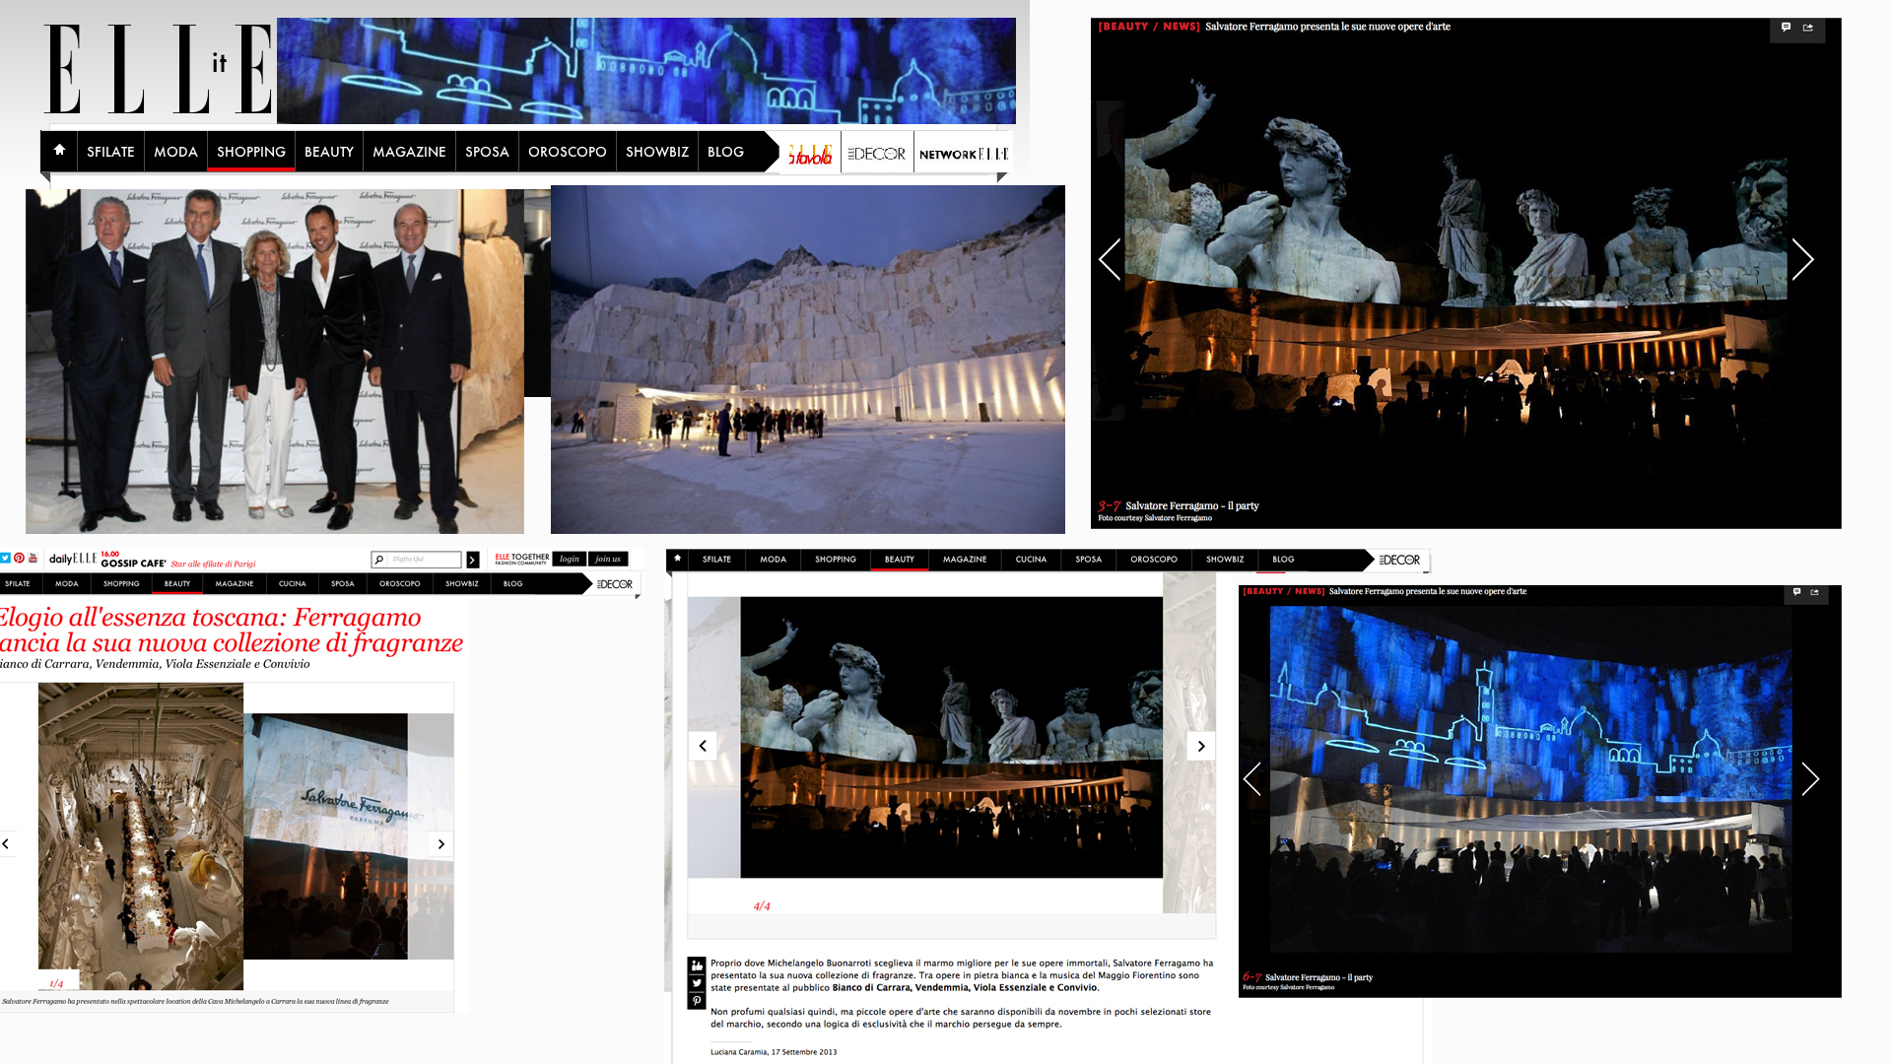Viewport: 1892px width, 1064px height.
Task: Click the home icon in top navigation
Action: point(59,150)
